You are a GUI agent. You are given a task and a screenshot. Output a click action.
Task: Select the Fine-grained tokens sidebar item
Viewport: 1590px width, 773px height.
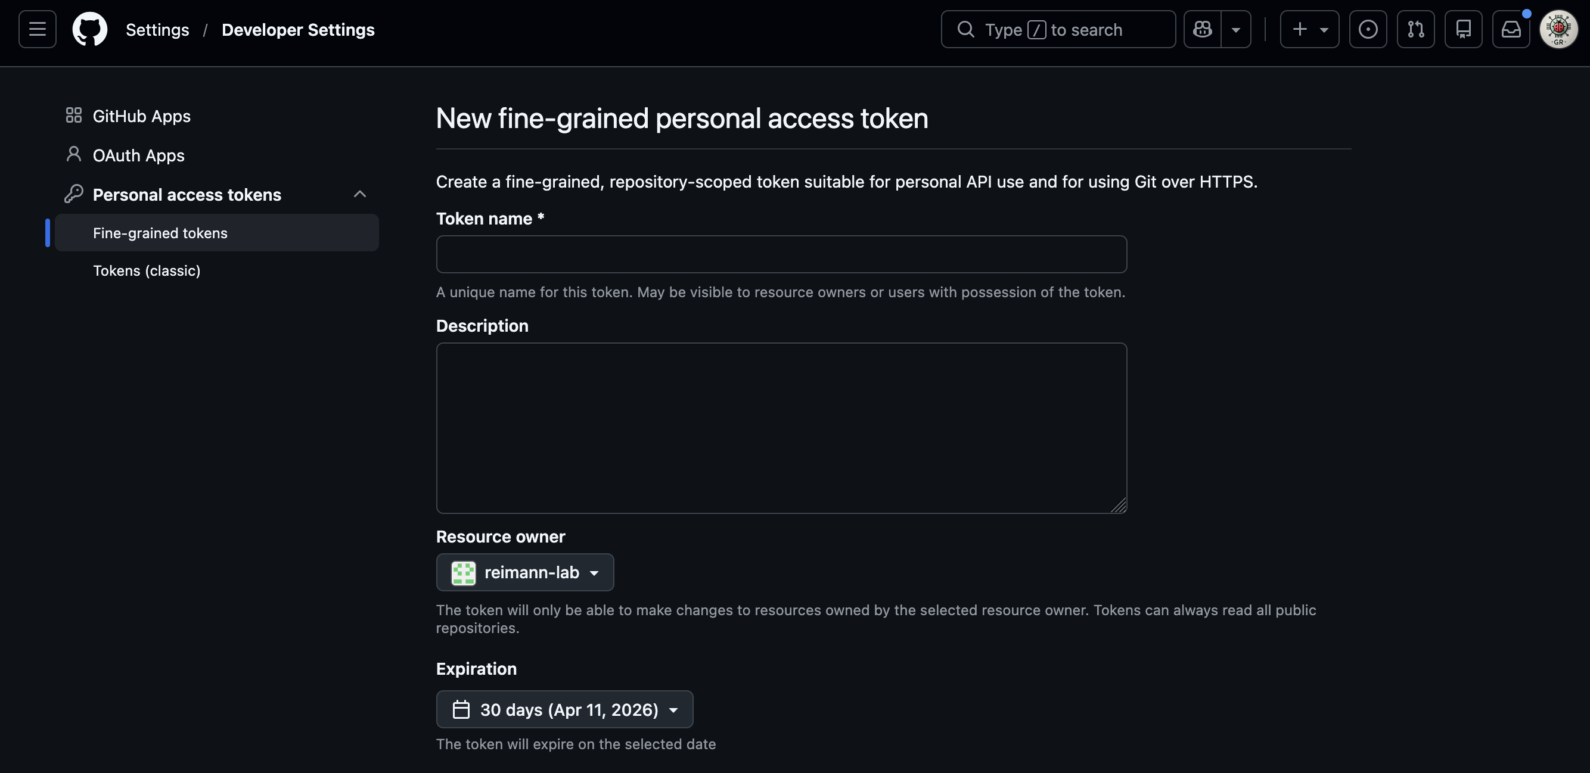160,233
